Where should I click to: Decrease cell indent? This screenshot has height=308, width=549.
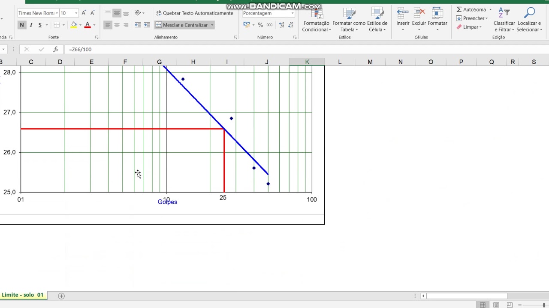pyautogui.click(x=138, y=25)
